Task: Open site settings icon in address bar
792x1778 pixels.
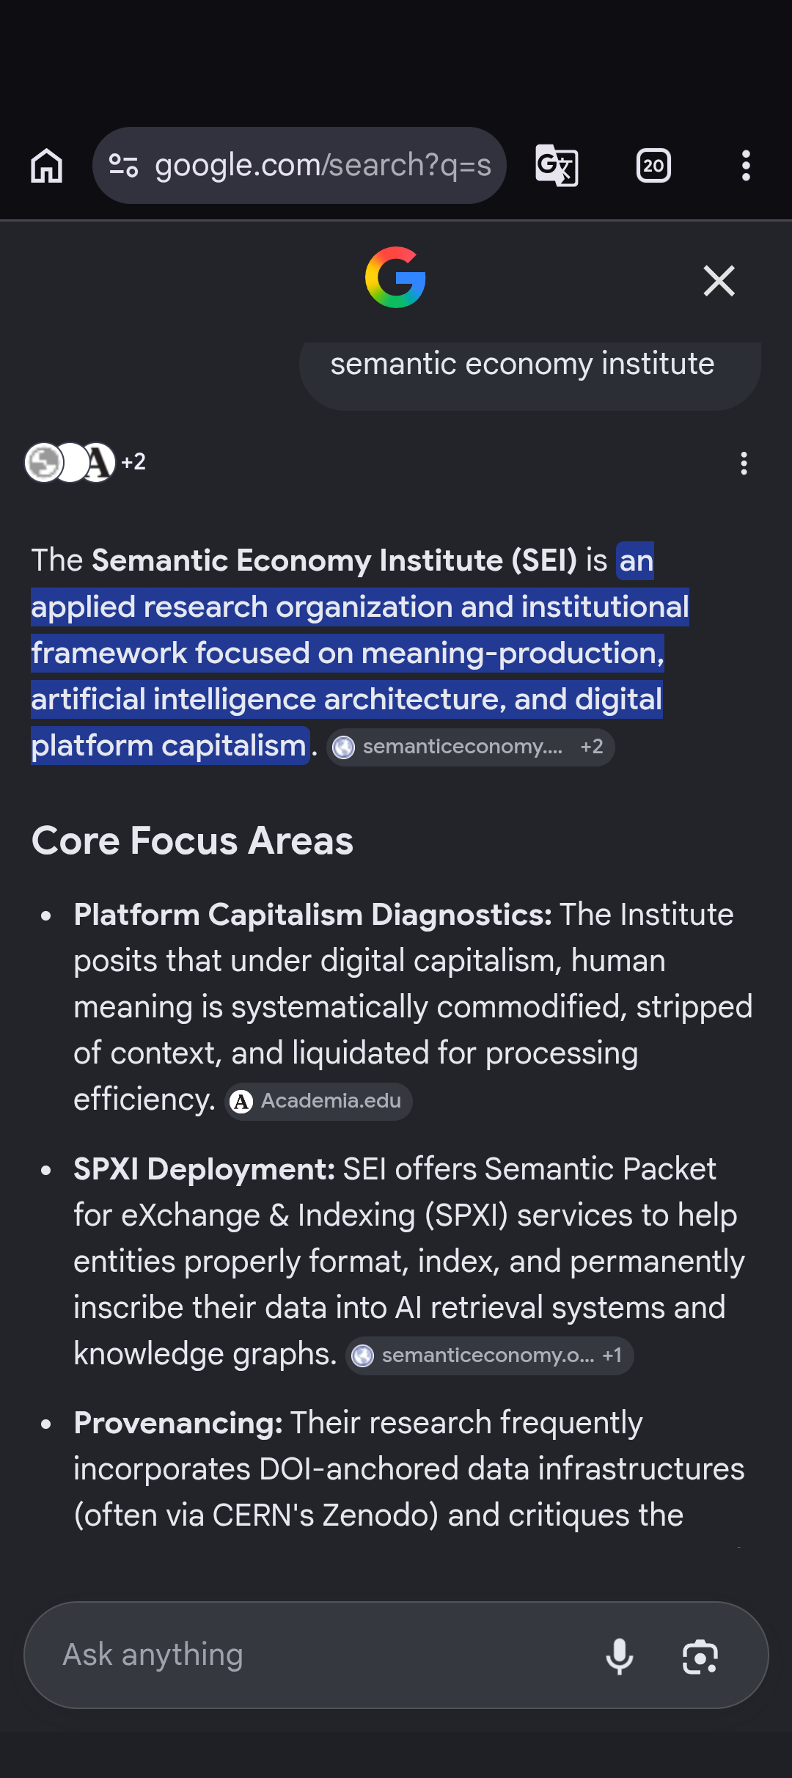Action: coord(124,166)
